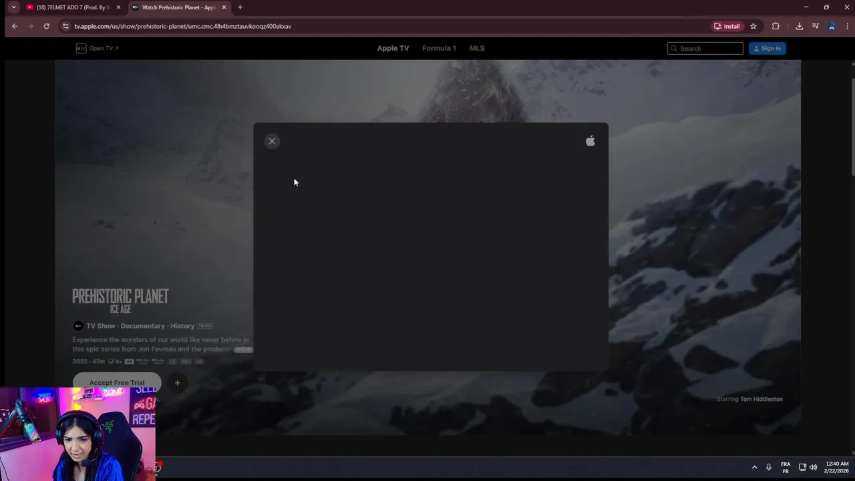Bookmark this page with the star
The width and height of the screenshot is (855, 481).
[x=753, y=26]
